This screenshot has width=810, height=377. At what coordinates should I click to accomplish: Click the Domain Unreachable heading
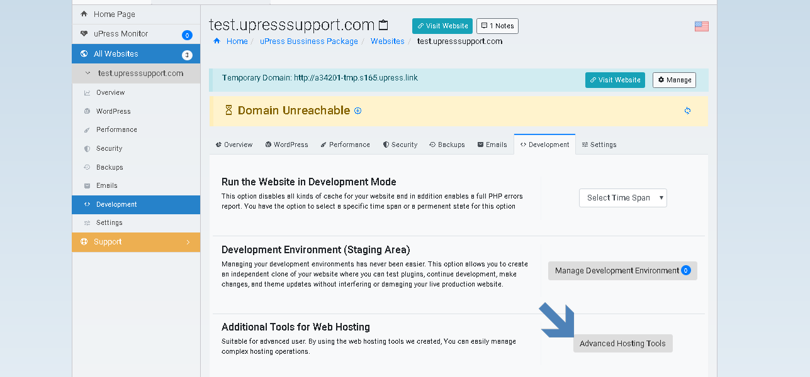(294, 111)
